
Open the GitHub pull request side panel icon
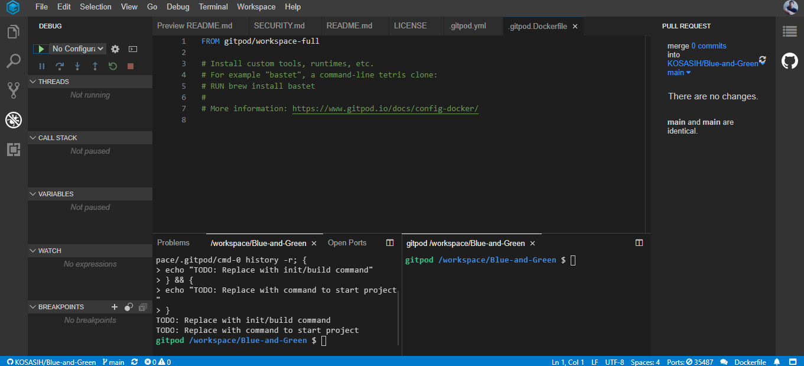coord(790,61)
